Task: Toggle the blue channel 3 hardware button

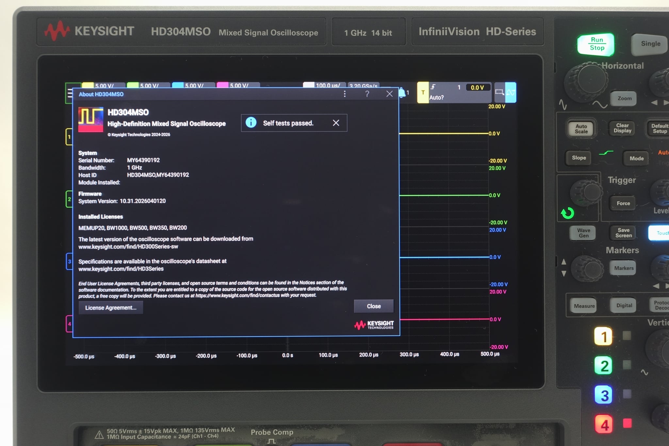Action: coord(604,395)
